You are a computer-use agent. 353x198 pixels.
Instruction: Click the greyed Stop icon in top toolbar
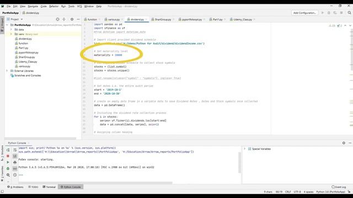tap(341, 13)
